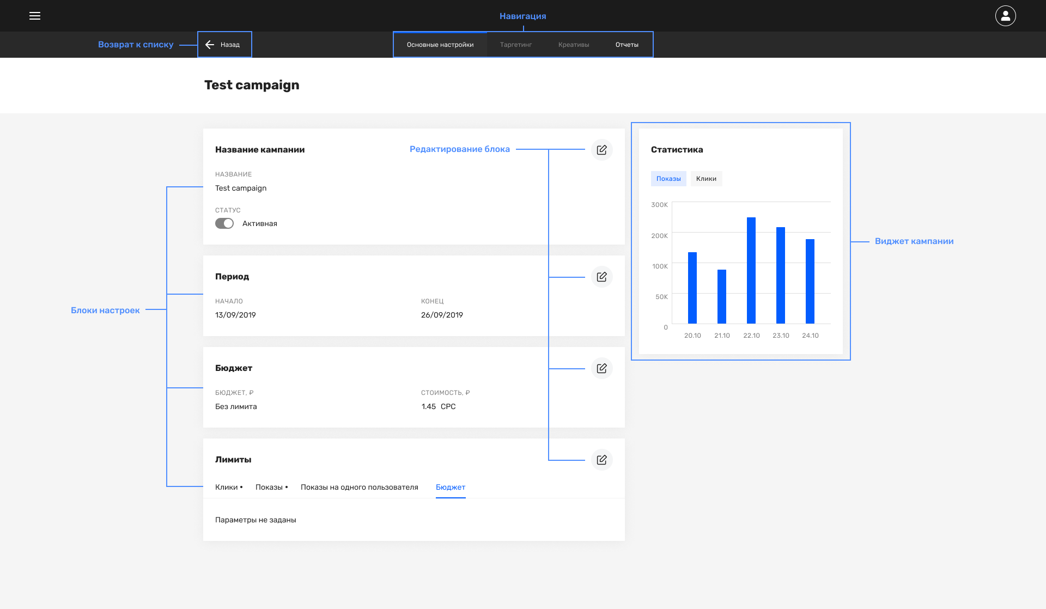This screenshot has width=1046, height=609.
Task: Click the Бюджет block heading
Action: [234, 368]
